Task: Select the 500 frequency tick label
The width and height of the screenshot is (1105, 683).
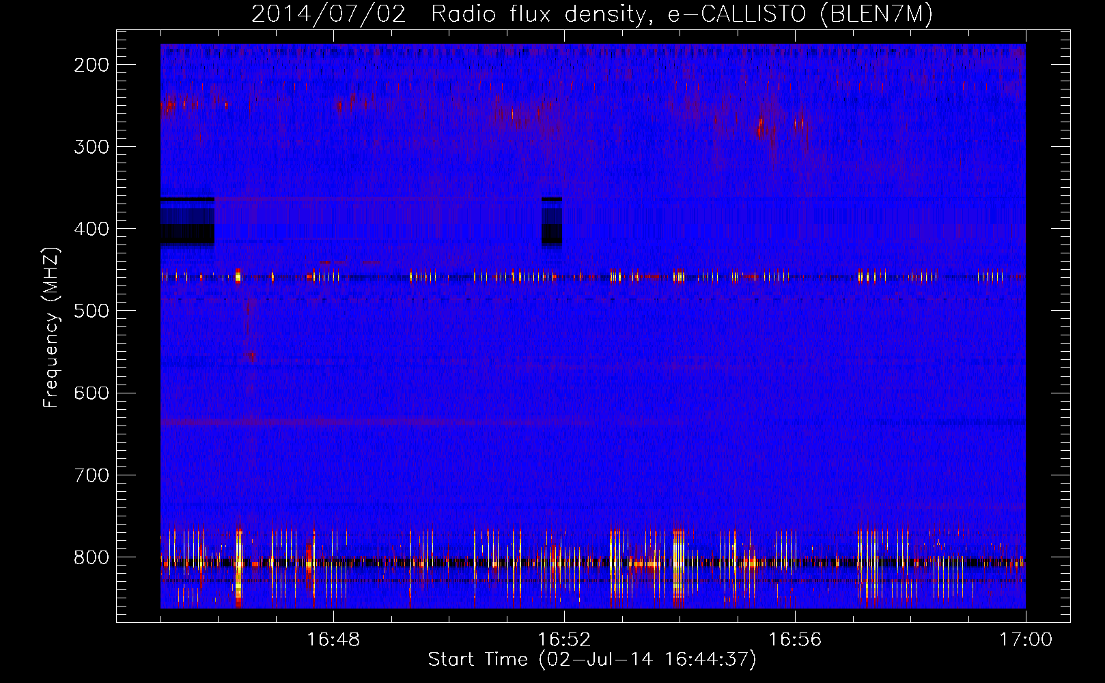Action: click(x=92, y=311)
